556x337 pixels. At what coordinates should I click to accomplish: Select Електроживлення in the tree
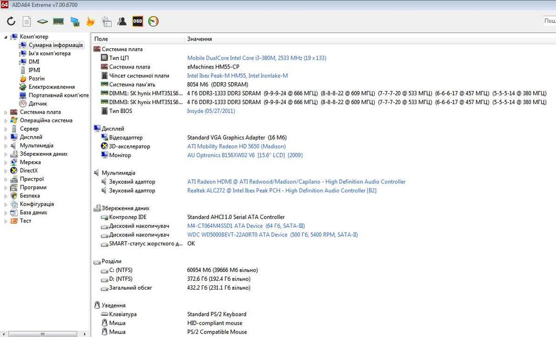pyautogui.click(x=51, y=87)
